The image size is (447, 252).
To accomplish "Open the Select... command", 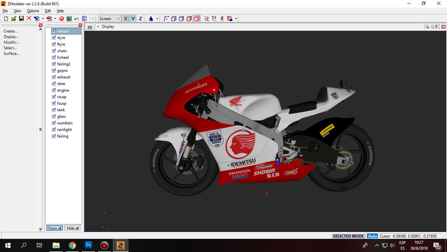I will pyautogui.click(x=10, y=48).
